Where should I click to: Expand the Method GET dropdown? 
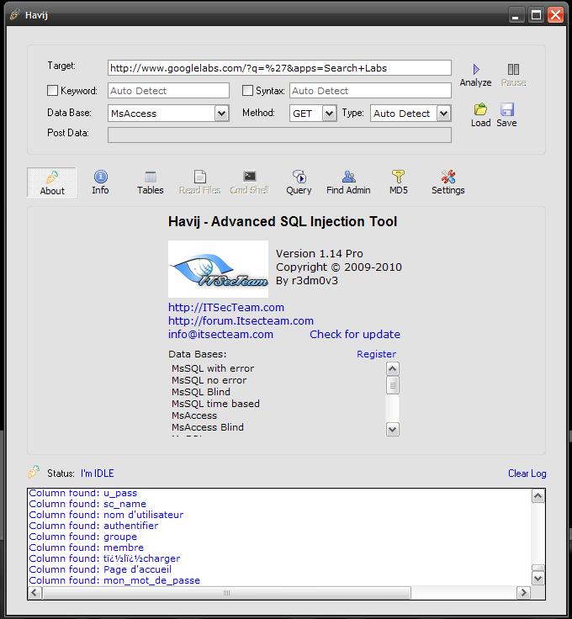coord(329,114)
